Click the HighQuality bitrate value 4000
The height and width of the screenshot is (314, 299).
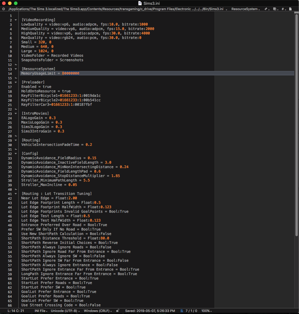pos(146,33)
